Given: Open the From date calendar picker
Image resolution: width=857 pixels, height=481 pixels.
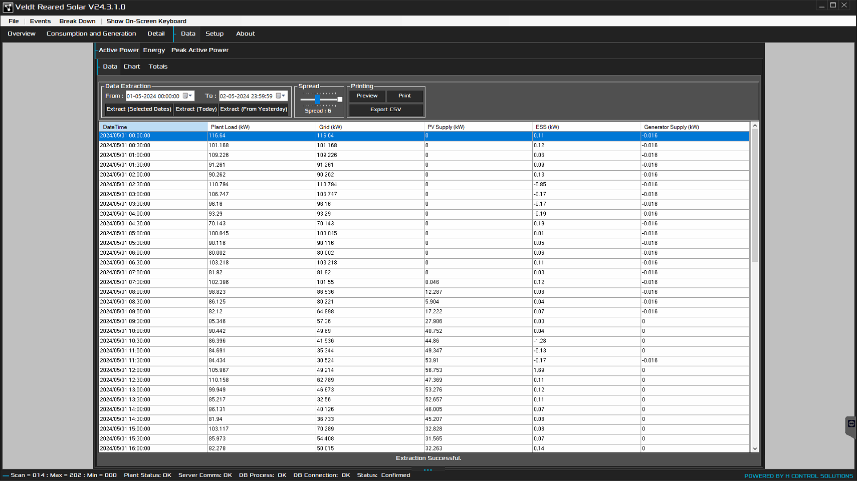Looking at the screenshot, I should click(187, 96).
